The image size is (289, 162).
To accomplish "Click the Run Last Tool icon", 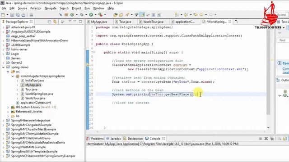I will point(100,15).
